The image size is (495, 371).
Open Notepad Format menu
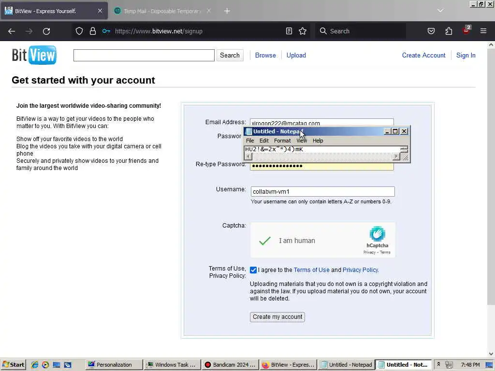point(282,141)
